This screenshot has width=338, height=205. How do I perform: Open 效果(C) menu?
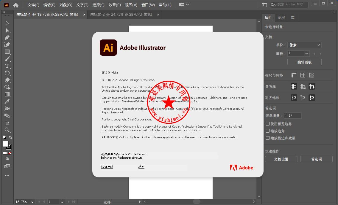[115, 5]
